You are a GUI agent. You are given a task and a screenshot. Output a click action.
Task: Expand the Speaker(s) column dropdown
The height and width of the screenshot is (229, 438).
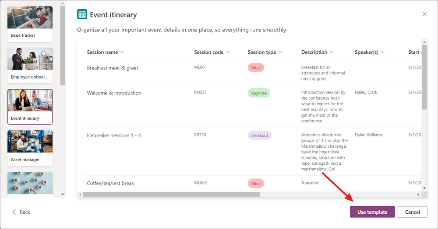(x=382, y=52)
